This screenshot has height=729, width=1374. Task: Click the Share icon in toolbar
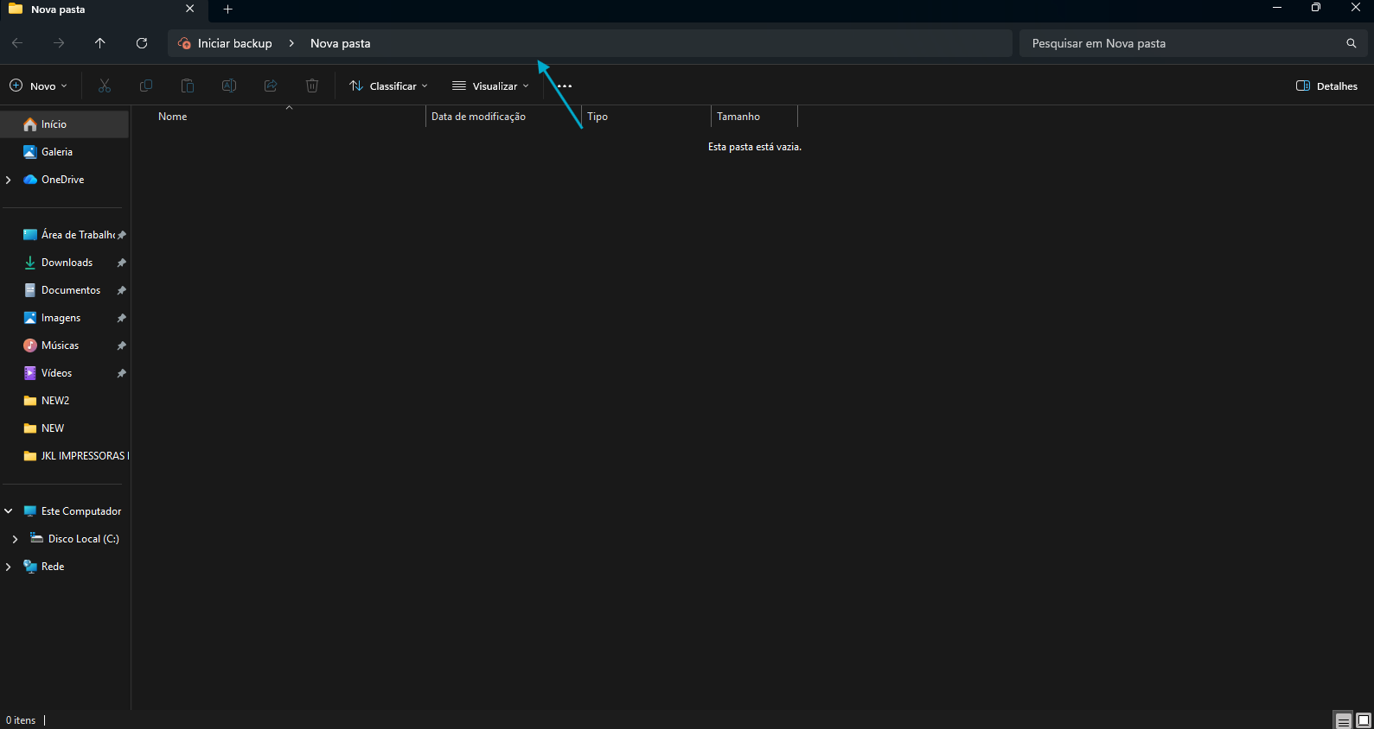pos(271,86)
